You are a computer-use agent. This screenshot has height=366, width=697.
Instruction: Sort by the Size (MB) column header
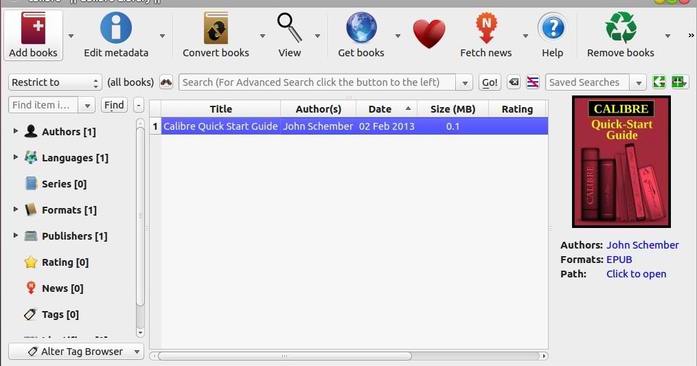tap(453, 109)
